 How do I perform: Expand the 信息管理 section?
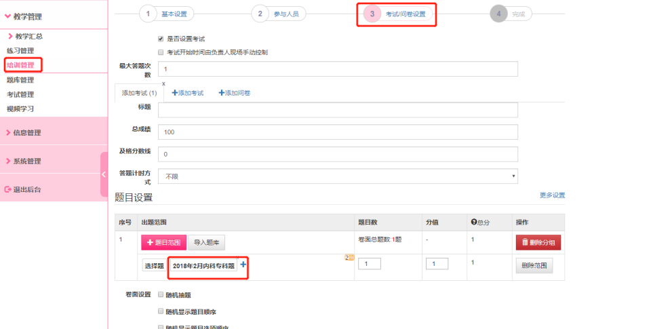click(x=54, y=132)
